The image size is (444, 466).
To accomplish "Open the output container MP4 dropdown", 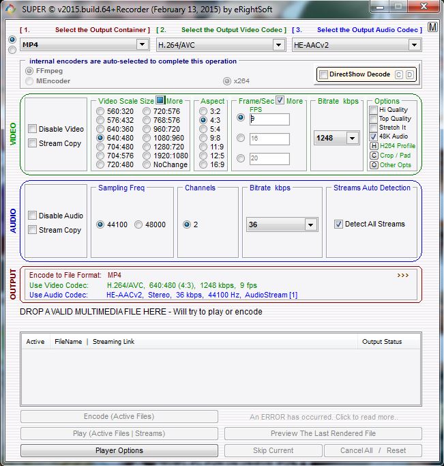I will (142, 45).
